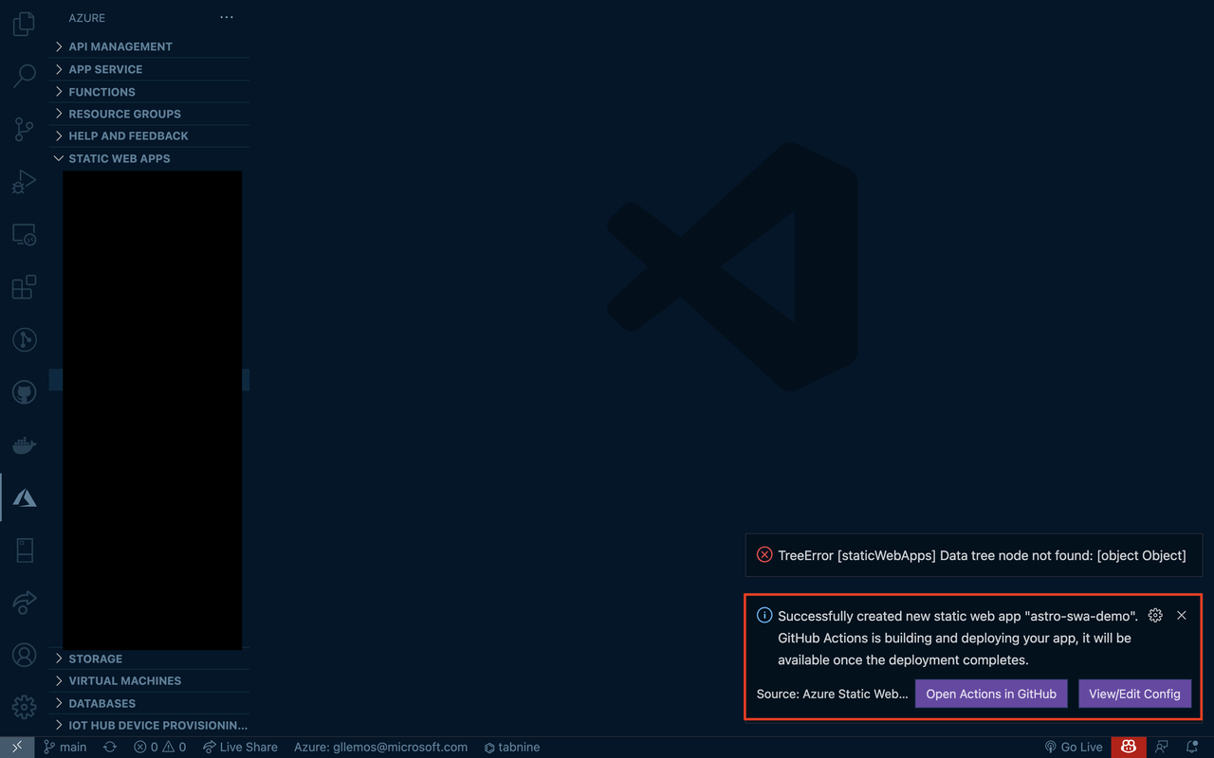Click the red Copilot-style status icon

[x=1128, y=747]
